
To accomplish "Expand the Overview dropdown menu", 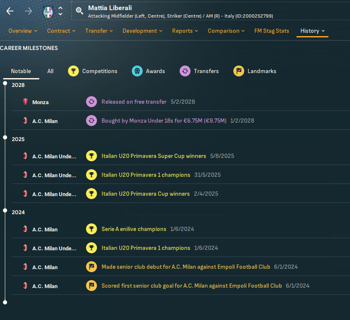I will 23,31.
